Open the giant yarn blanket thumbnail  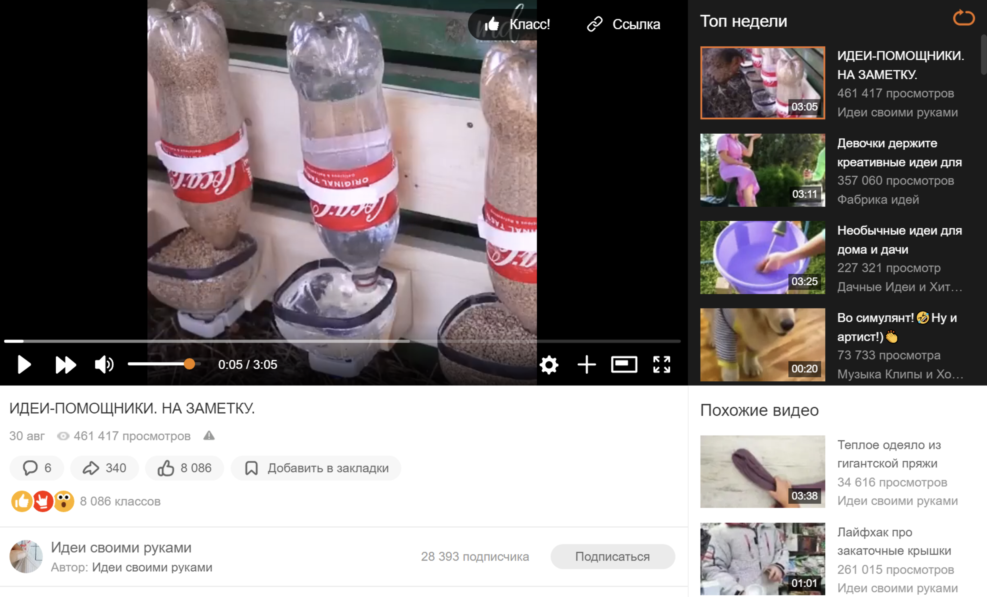click(763, 472)
